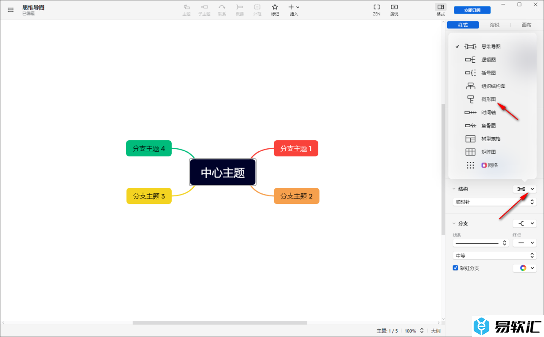The width and height of the screenshot is (544, 337).
Task: Switch to the 样式 tab
Action: coord(463,25)
